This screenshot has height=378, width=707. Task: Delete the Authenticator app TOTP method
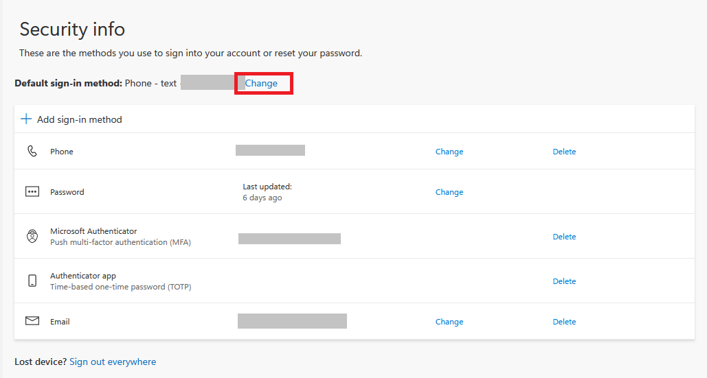tap(564, 281)
